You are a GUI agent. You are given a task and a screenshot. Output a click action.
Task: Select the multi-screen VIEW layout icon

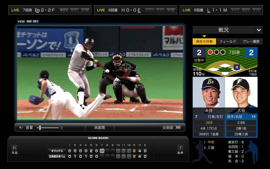[x=35, y=21]
